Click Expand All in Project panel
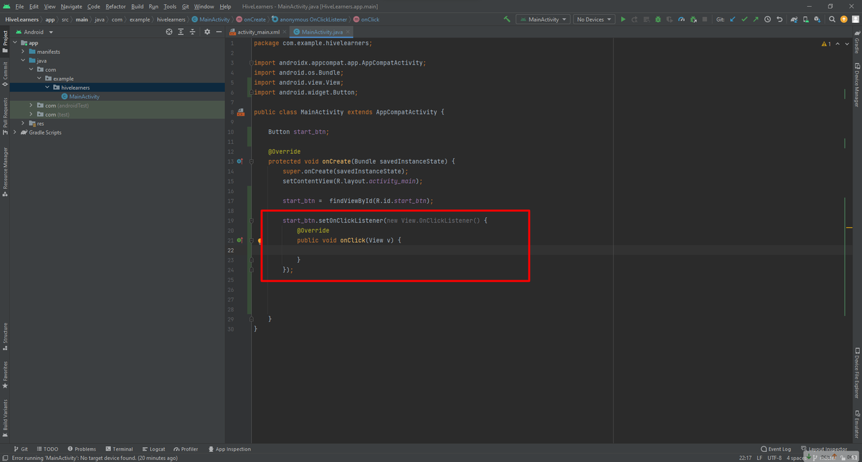This screenshot has height=462, width=862. [180, 32]
